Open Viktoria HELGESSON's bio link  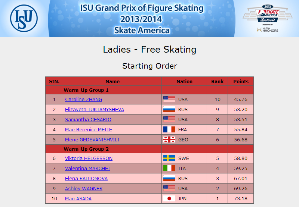[x=89, y=159]
